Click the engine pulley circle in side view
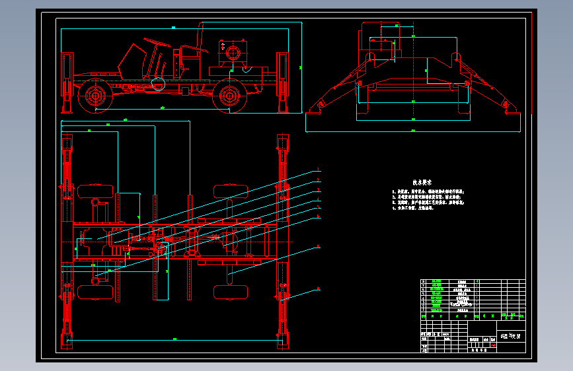Viewport: 573px width, 371px height. [x=233, y=53]
